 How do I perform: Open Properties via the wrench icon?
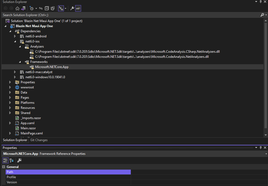72,8
